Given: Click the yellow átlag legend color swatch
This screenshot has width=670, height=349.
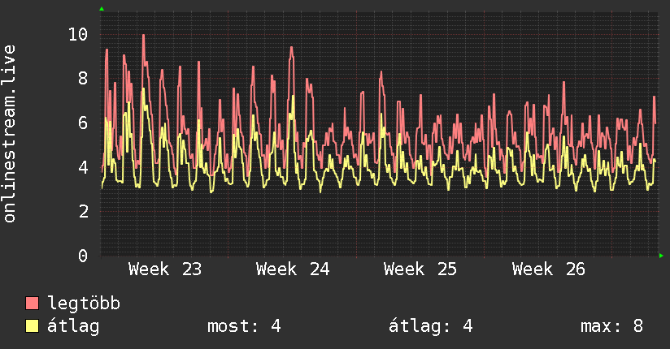Looking at the screenshot, I should (x=32, y=325).
